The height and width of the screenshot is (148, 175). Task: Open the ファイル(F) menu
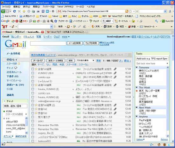tap(6, 7)
